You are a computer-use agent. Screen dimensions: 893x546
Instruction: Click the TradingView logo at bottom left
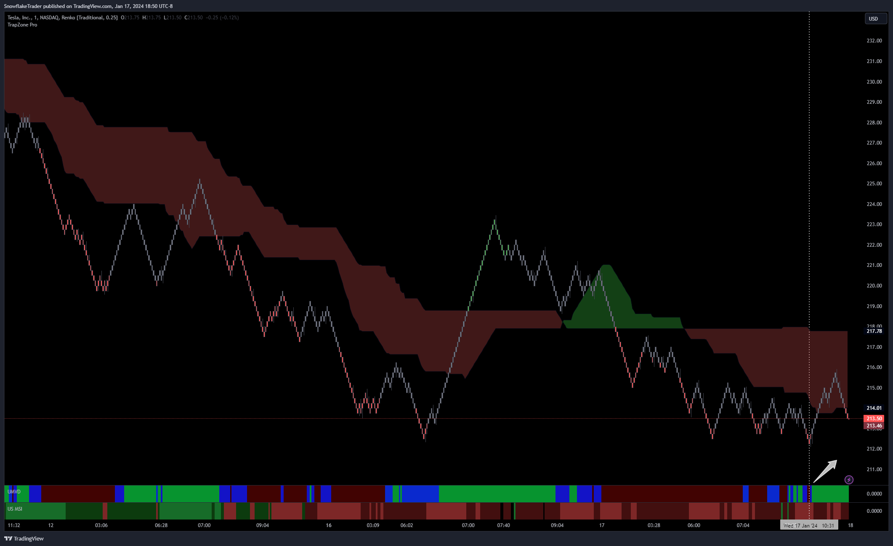click(x=24, y=538)
